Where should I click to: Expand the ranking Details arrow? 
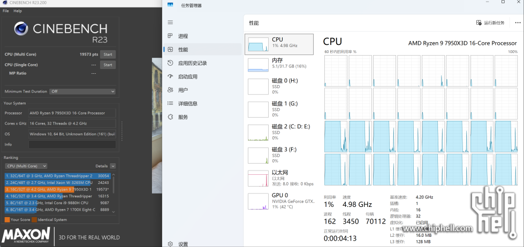pos(112,166)
